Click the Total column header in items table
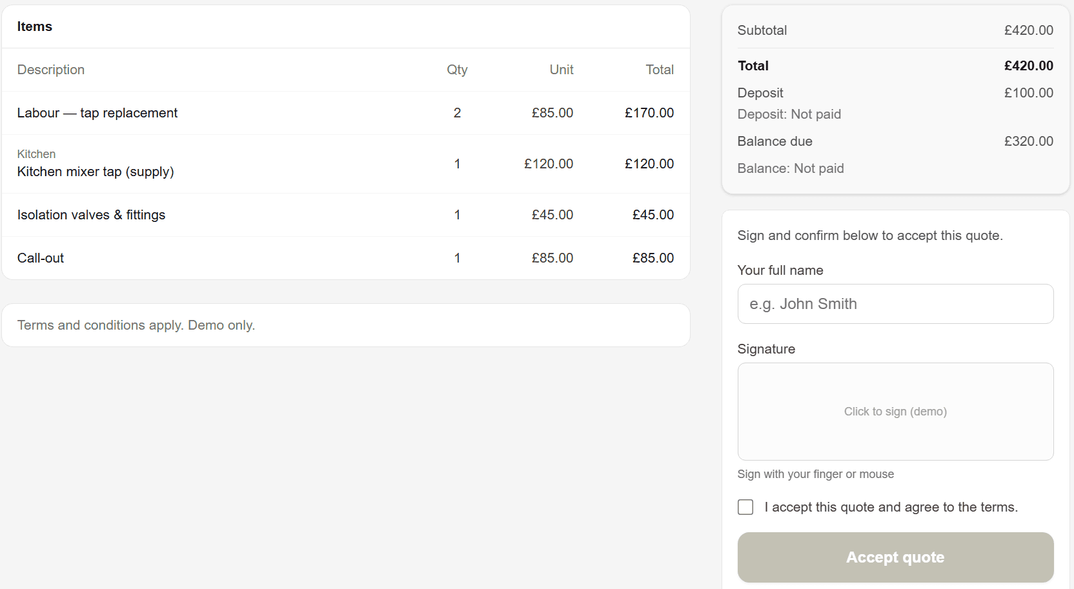Viewport: 1074px width, 589px height. pos(659,70)
